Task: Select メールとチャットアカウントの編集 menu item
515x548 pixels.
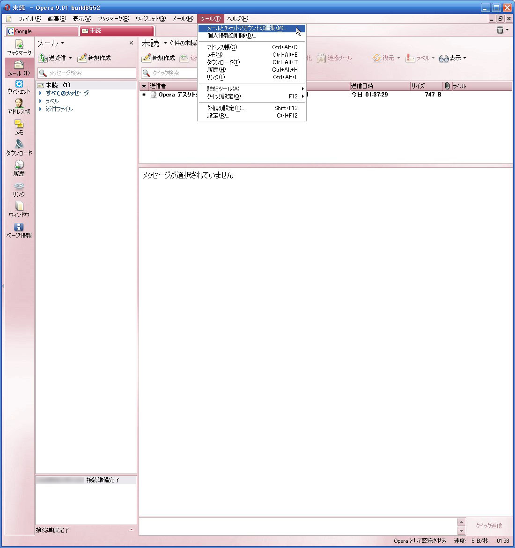Action: pyautogui.click(x=251, y=28)
